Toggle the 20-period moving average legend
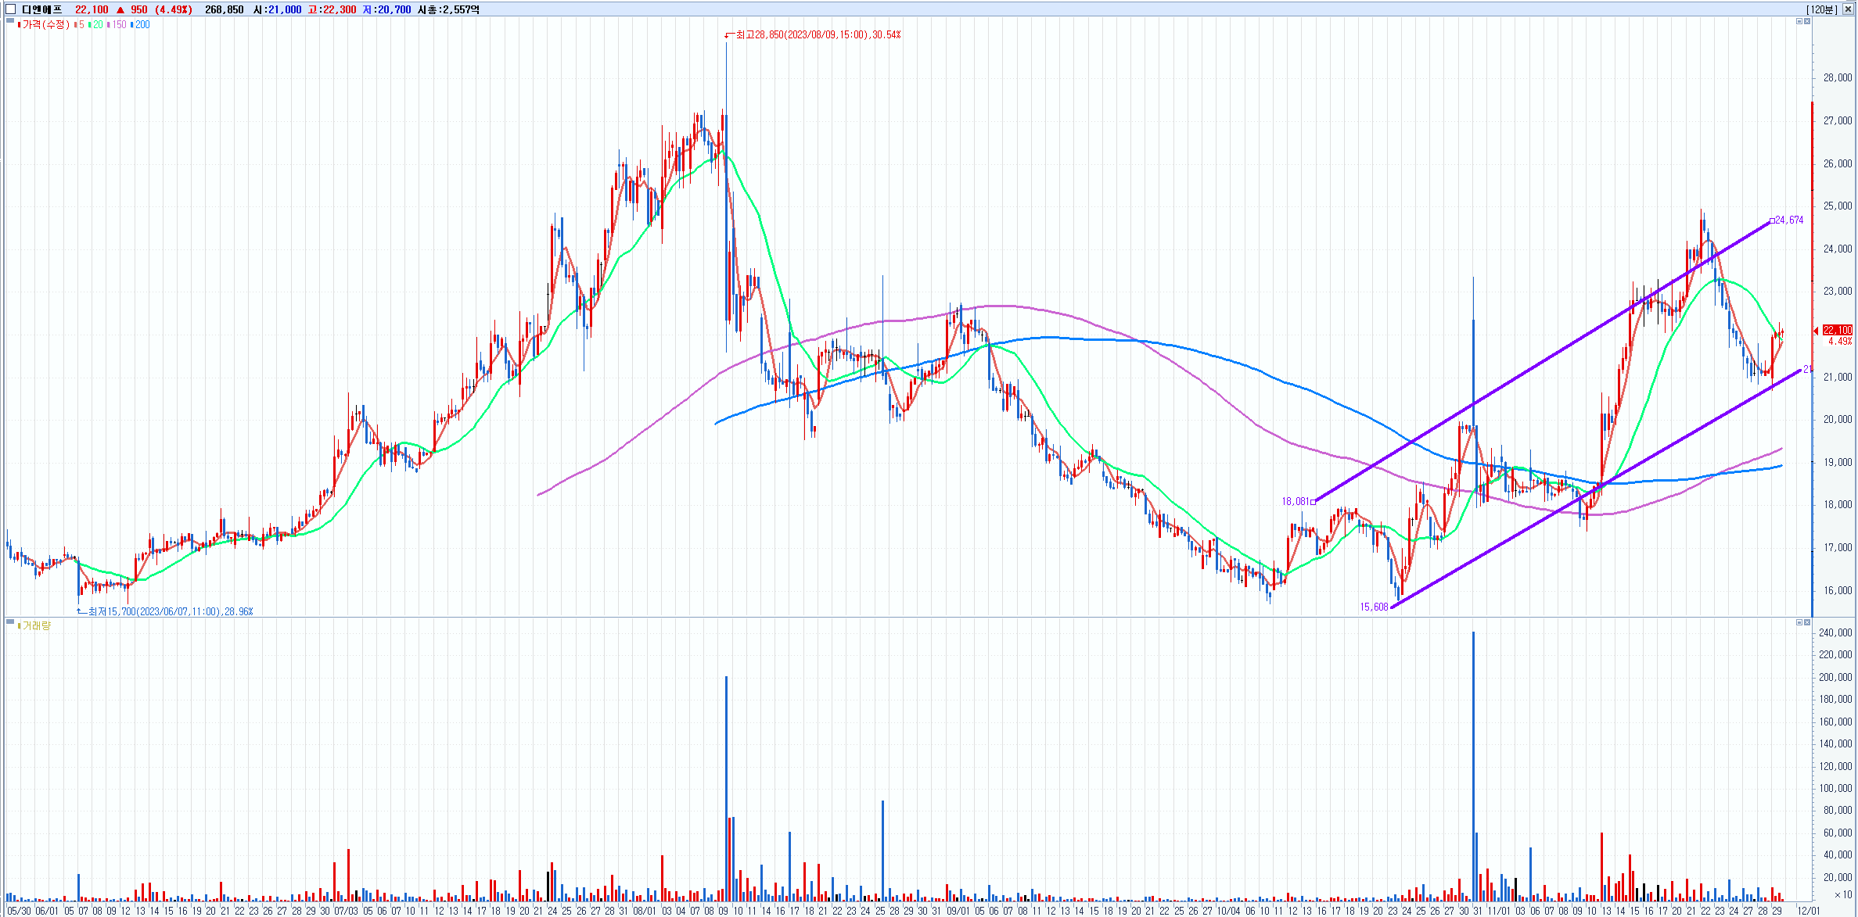 (96, 25)
